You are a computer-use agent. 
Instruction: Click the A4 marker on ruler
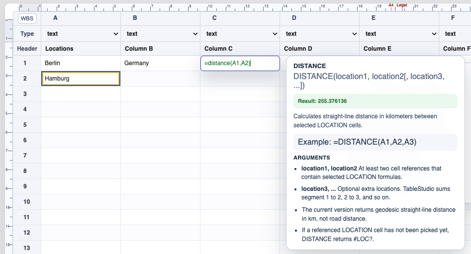[x=391, y=5]
